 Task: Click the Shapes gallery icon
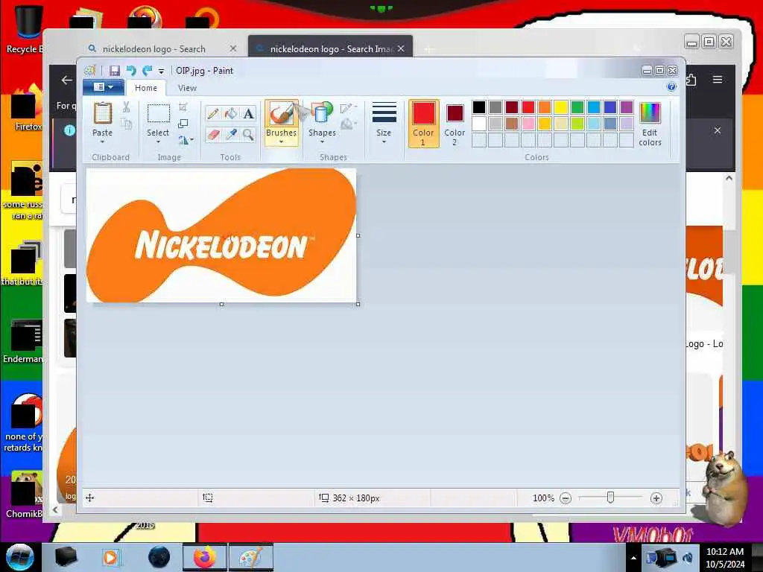tap(322, 113)
